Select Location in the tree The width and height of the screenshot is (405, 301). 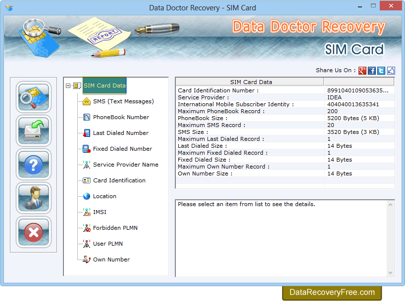pos(104,196)
